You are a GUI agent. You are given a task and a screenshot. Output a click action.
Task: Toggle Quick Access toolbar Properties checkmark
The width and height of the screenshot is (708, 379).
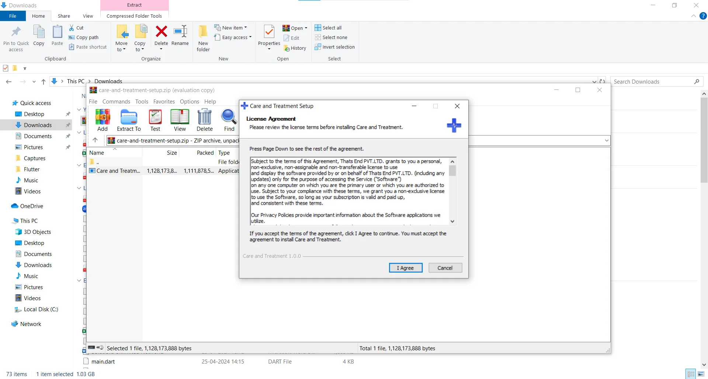[x=6, y=68]
